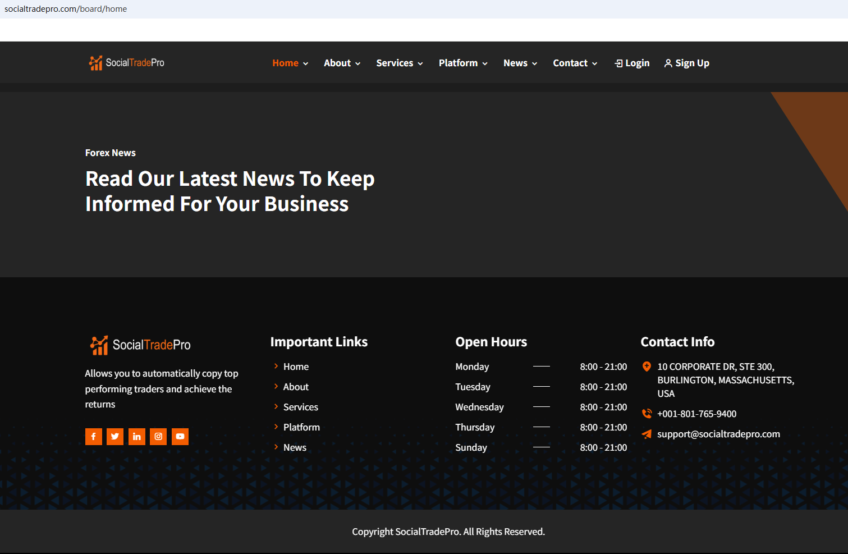Viewport: 848px width, 554px height.
Task: Open the Instagram social icon
Action: click(158, 437)
